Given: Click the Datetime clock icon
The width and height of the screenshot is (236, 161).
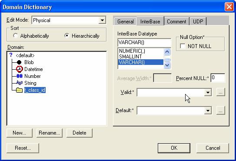Looking at the screenshot, I should [20, 69].
